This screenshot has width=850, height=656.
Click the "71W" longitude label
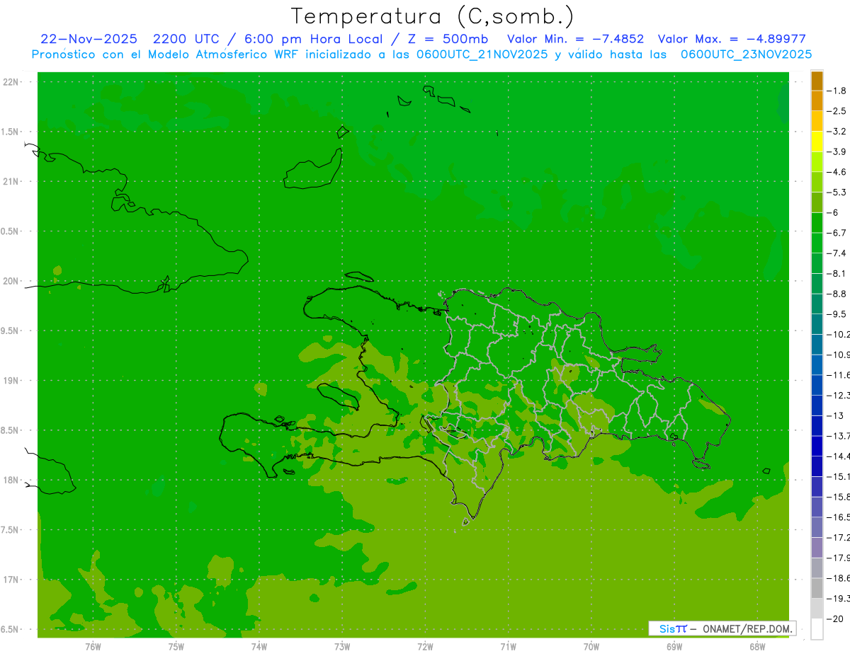click(x=508, y=646)
